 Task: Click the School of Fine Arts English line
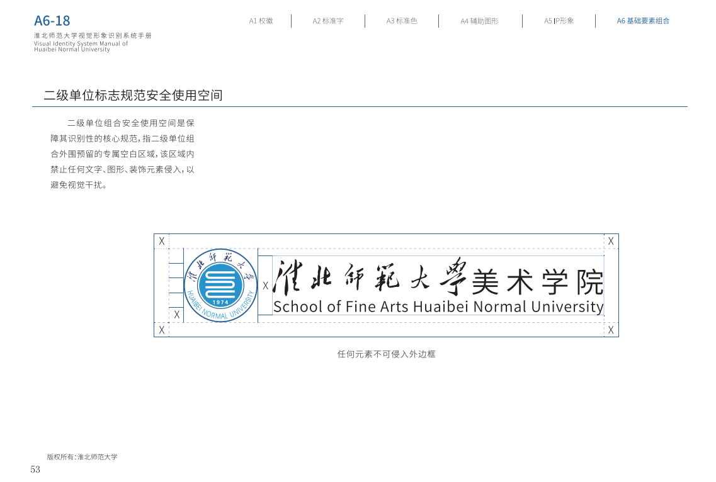coord(438,306)
